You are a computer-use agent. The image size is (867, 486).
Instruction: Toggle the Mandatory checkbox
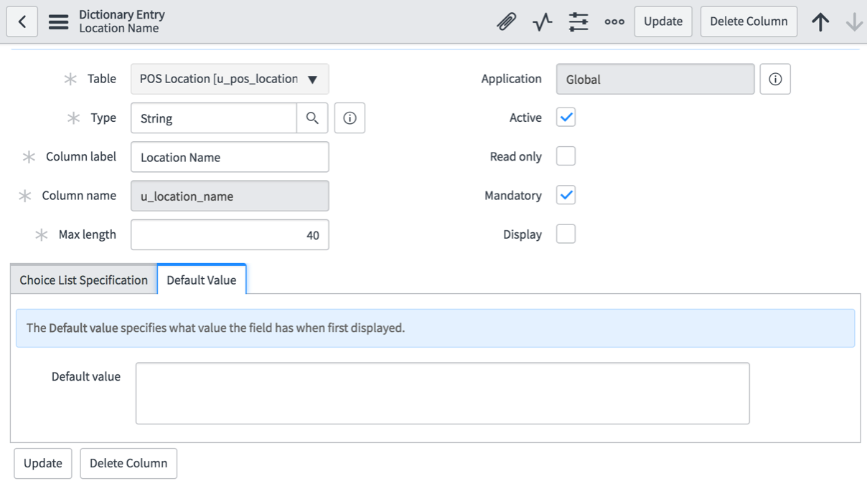pos(566,195)
